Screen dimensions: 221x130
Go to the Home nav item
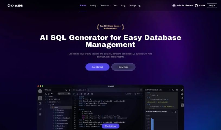83,5
